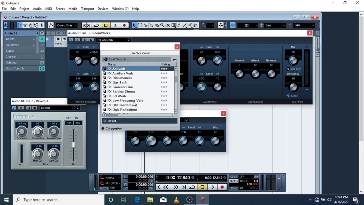Toggle Autoscroll button in toolbar
364x205 pixels.
coord(221,25)
